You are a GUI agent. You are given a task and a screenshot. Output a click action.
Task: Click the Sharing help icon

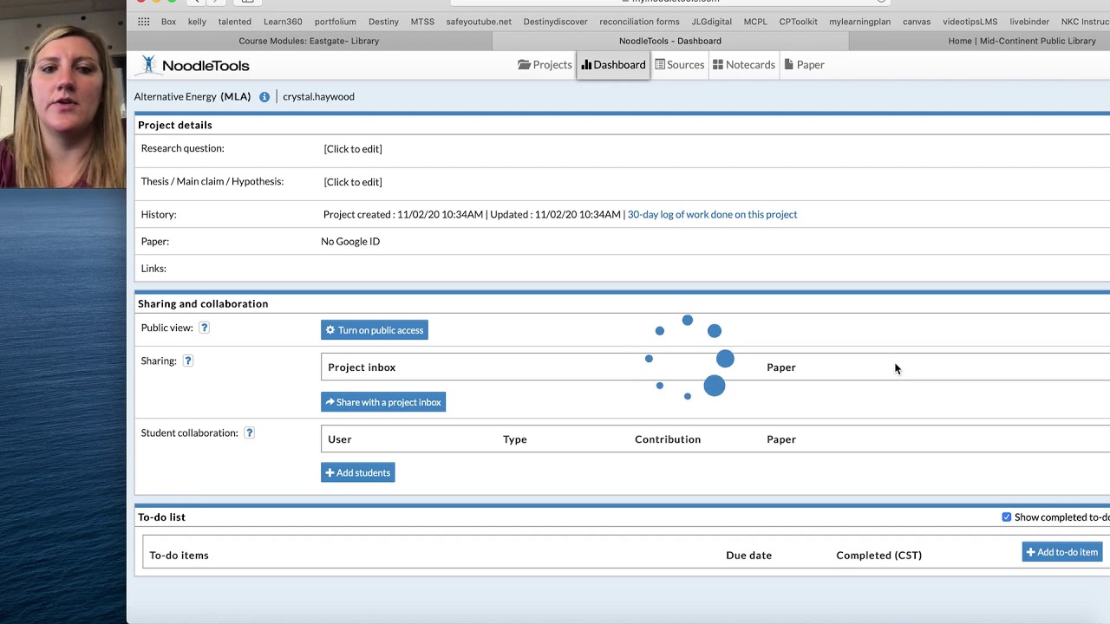pyautogui.click(x=188, y=361)
